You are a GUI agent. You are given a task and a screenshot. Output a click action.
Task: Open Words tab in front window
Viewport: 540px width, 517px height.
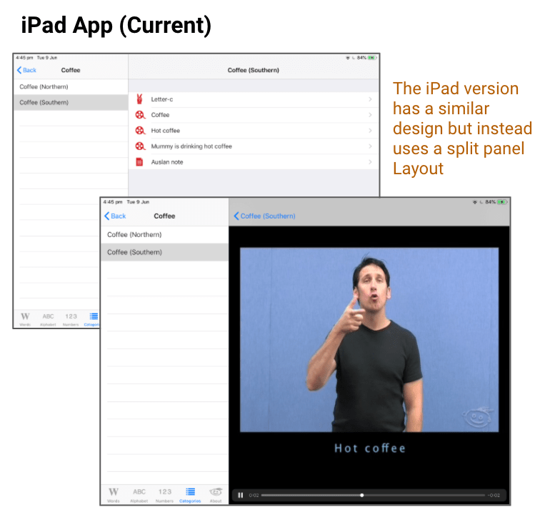tap(114, 495)
